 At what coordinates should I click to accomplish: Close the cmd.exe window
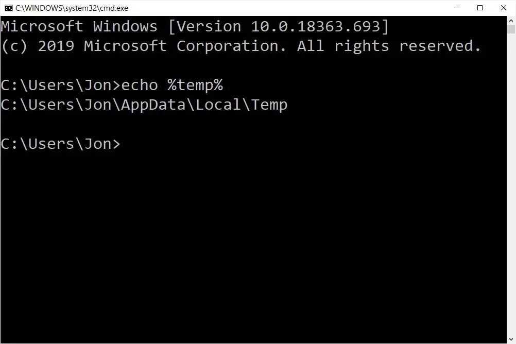pyautogui.click(x=504, y=8)
